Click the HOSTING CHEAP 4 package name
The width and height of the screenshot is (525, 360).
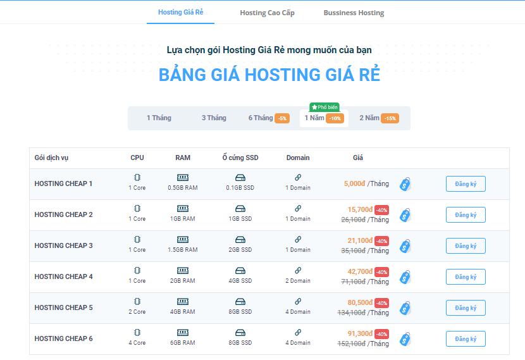(x=63, y=276)
